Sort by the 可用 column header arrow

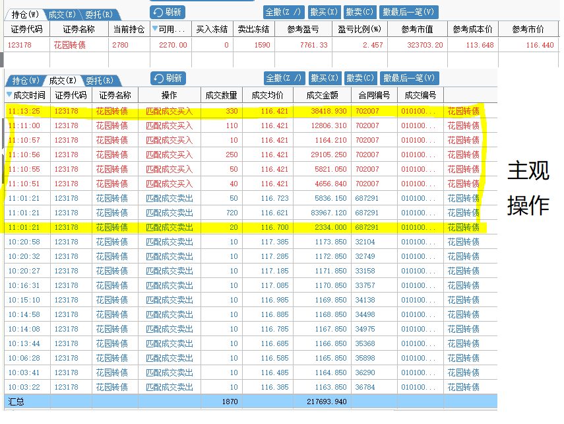tap(155, 28)
